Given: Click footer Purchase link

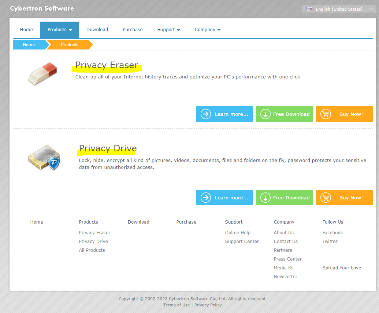Looking at the screenshot, I should pos(186,222).
